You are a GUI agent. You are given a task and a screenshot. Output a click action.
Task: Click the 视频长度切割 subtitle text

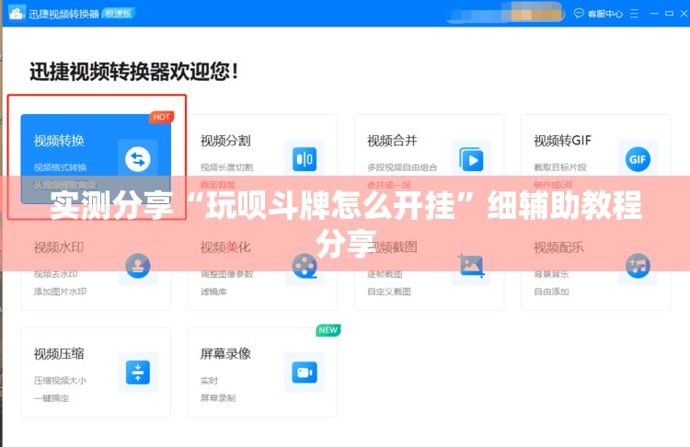tap(226, 167)
